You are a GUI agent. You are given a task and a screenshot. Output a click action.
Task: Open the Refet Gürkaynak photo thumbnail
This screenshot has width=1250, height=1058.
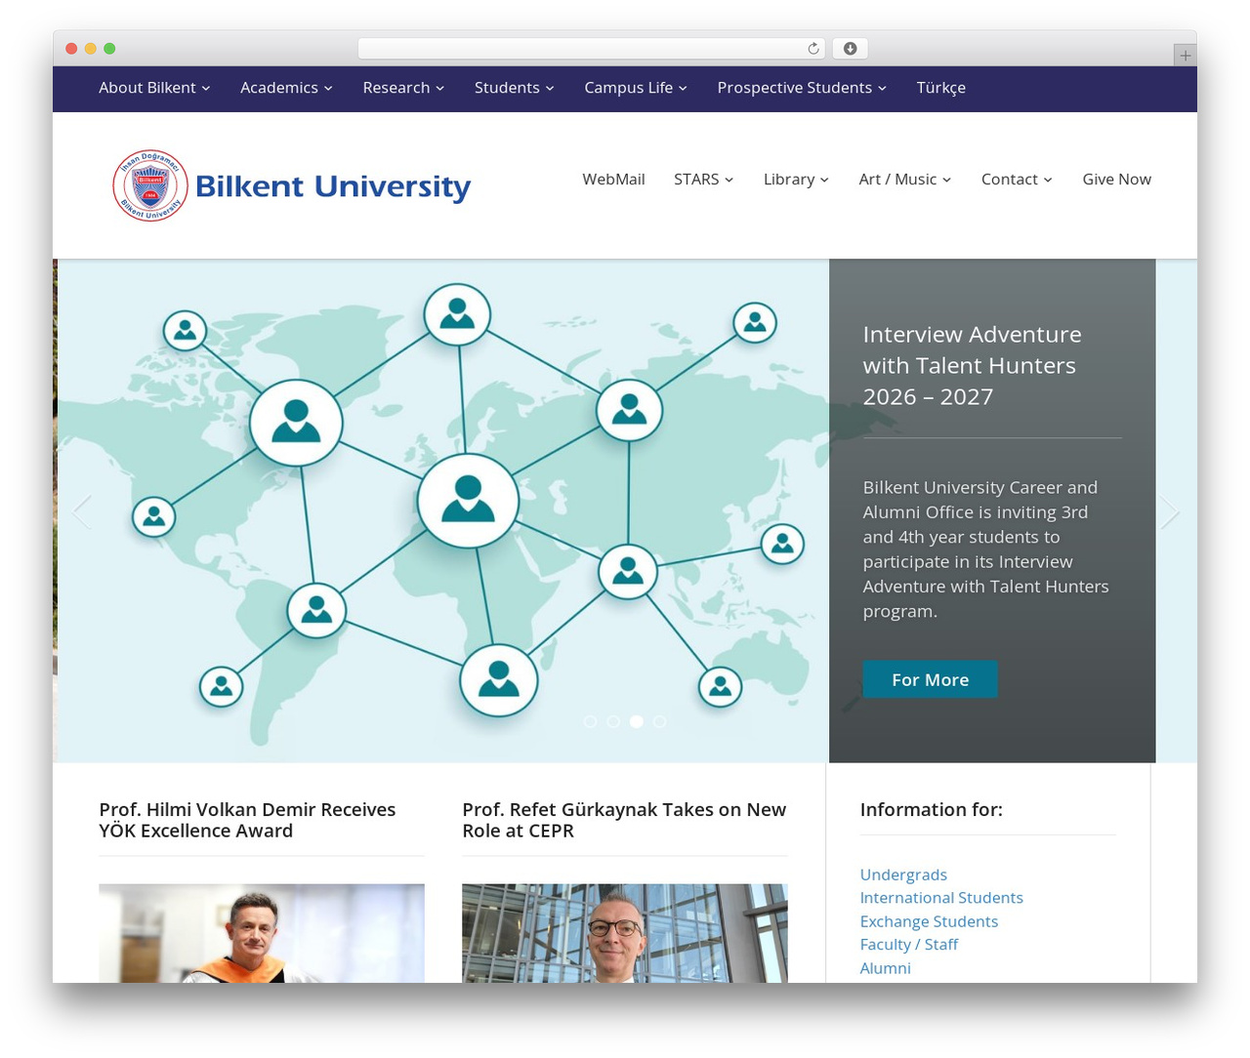tap(625, 933)
